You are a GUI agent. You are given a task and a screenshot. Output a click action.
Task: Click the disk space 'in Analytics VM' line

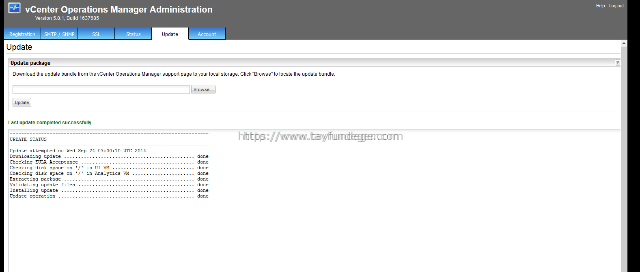[x=109, y=173]
